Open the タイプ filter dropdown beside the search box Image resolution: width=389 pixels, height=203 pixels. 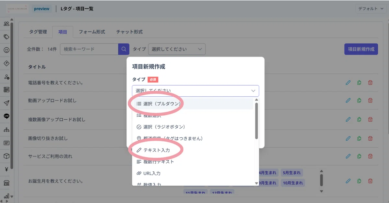tap(177, 49)
